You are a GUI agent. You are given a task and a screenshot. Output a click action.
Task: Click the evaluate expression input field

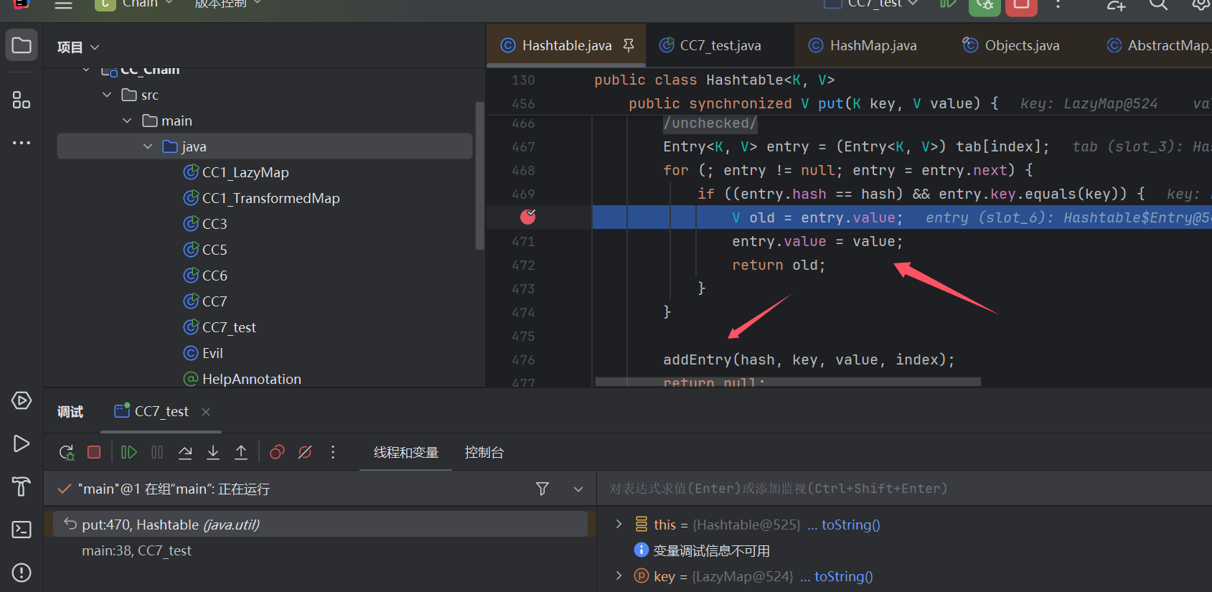click(x=904, y=489)
